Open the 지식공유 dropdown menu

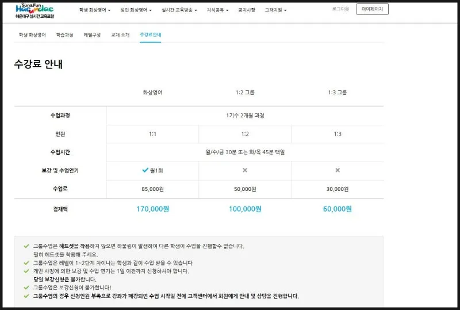pos(217,10)
